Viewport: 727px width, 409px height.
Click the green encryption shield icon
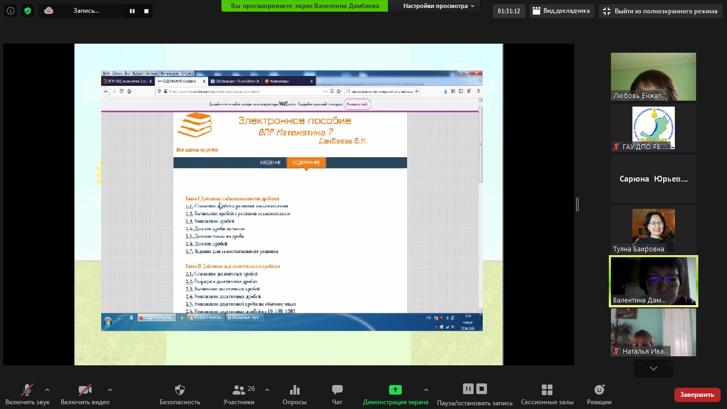(x=28, y=11)
